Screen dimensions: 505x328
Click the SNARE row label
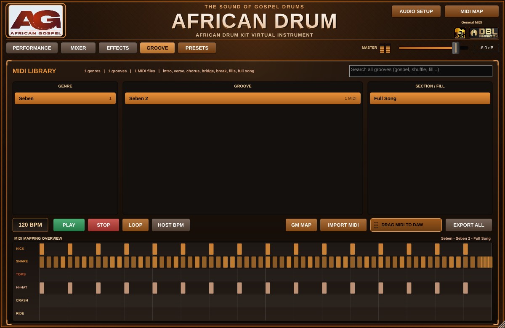click(22, 262)
